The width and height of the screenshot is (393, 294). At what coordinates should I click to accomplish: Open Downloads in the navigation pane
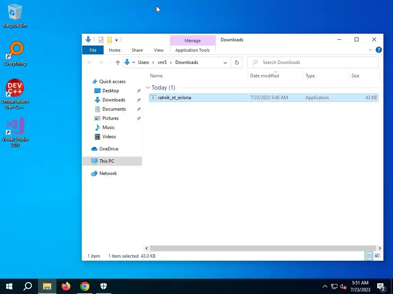[114, 100]
